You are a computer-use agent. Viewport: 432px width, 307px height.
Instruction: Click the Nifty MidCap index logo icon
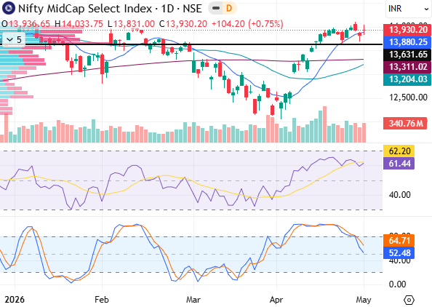(x=8, y=8)
